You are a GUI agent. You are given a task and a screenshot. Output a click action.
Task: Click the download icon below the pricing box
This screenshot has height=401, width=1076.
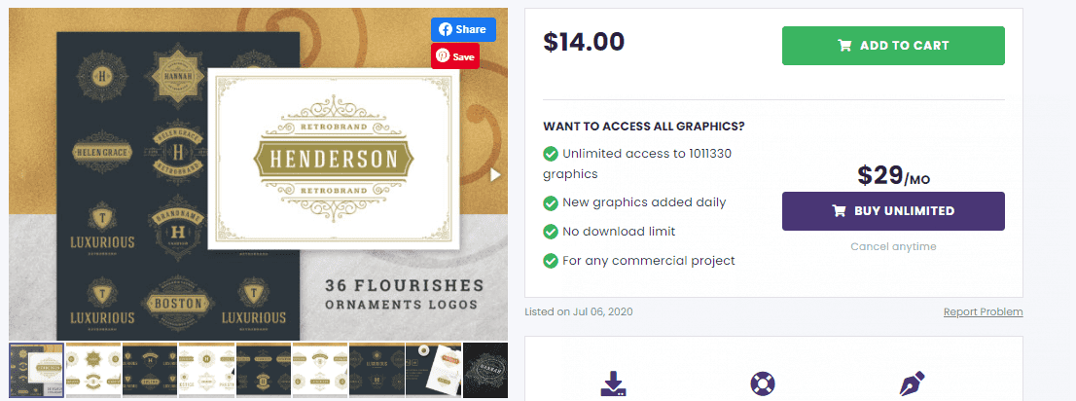(x=613, y=384)
